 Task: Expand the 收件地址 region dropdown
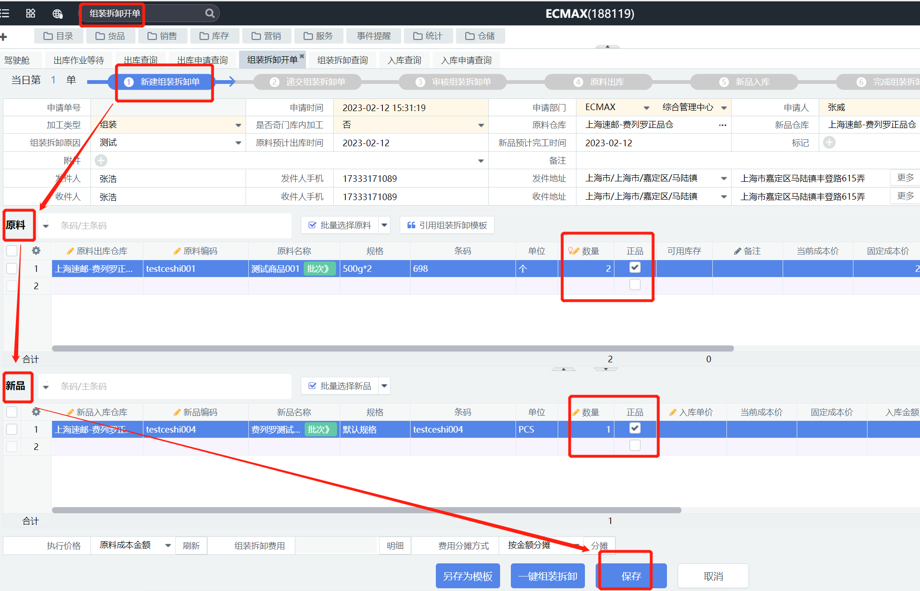pos(724,197)
